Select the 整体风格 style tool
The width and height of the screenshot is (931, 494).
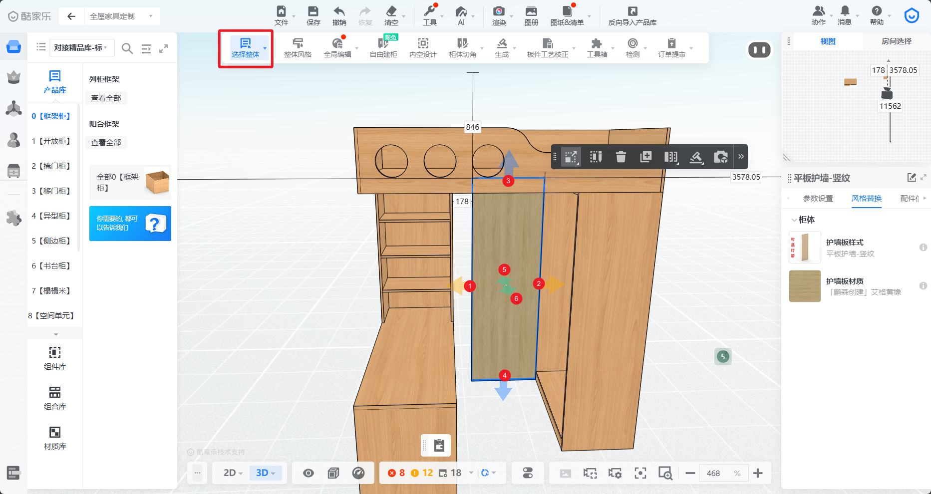click(x=298, y=47)
